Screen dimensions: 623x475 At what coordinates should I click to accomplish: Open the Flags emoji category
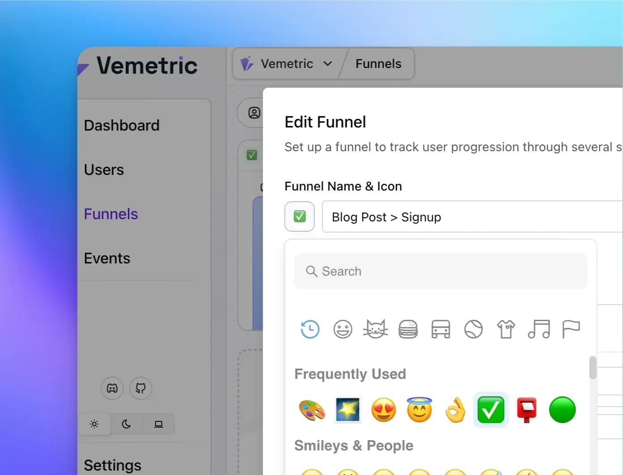coord(571,329)
